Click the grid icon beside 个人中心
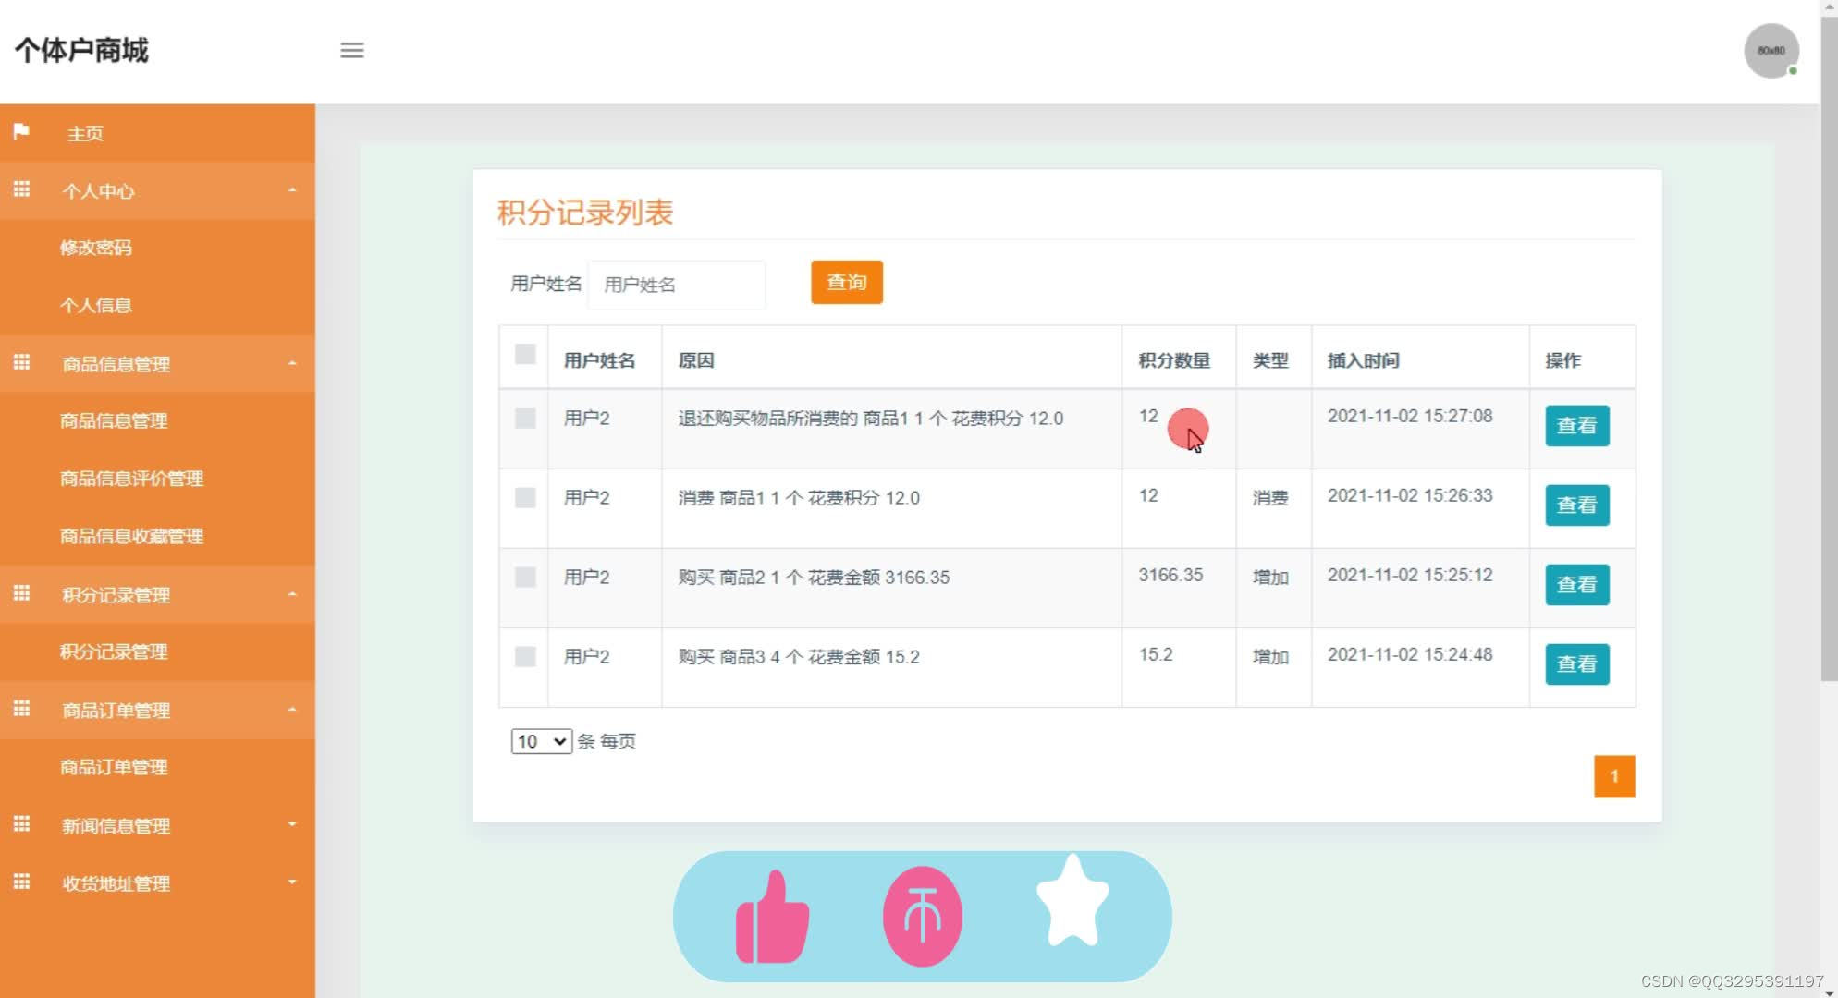The image size is (1838, 998). point(21,189)
